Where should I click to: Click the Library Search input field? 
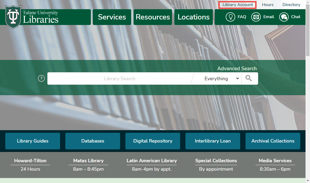click(x=120, y=79)
